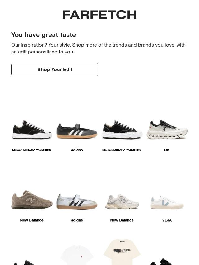Click the On brand label

[167, 150]
